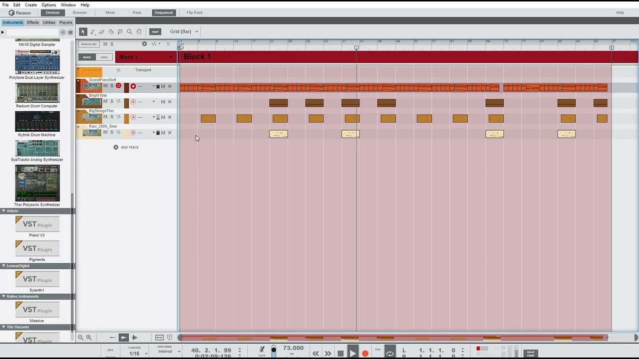Click the Flip Rack button
This screenshot has height=359, width=639.
[x=194, y=12]
